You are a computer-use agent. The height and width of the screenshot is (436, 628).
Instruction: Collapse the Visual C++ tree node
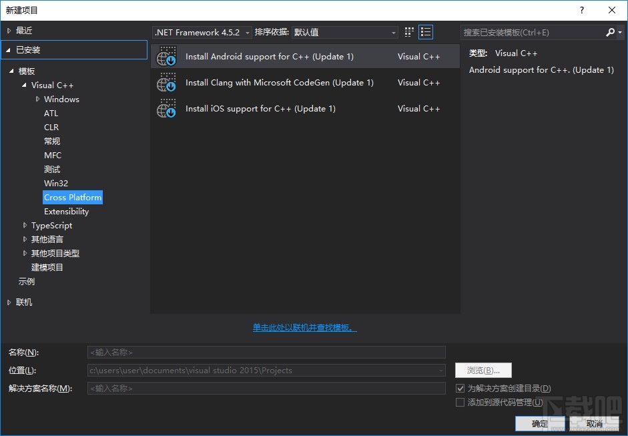click(24, 85)
